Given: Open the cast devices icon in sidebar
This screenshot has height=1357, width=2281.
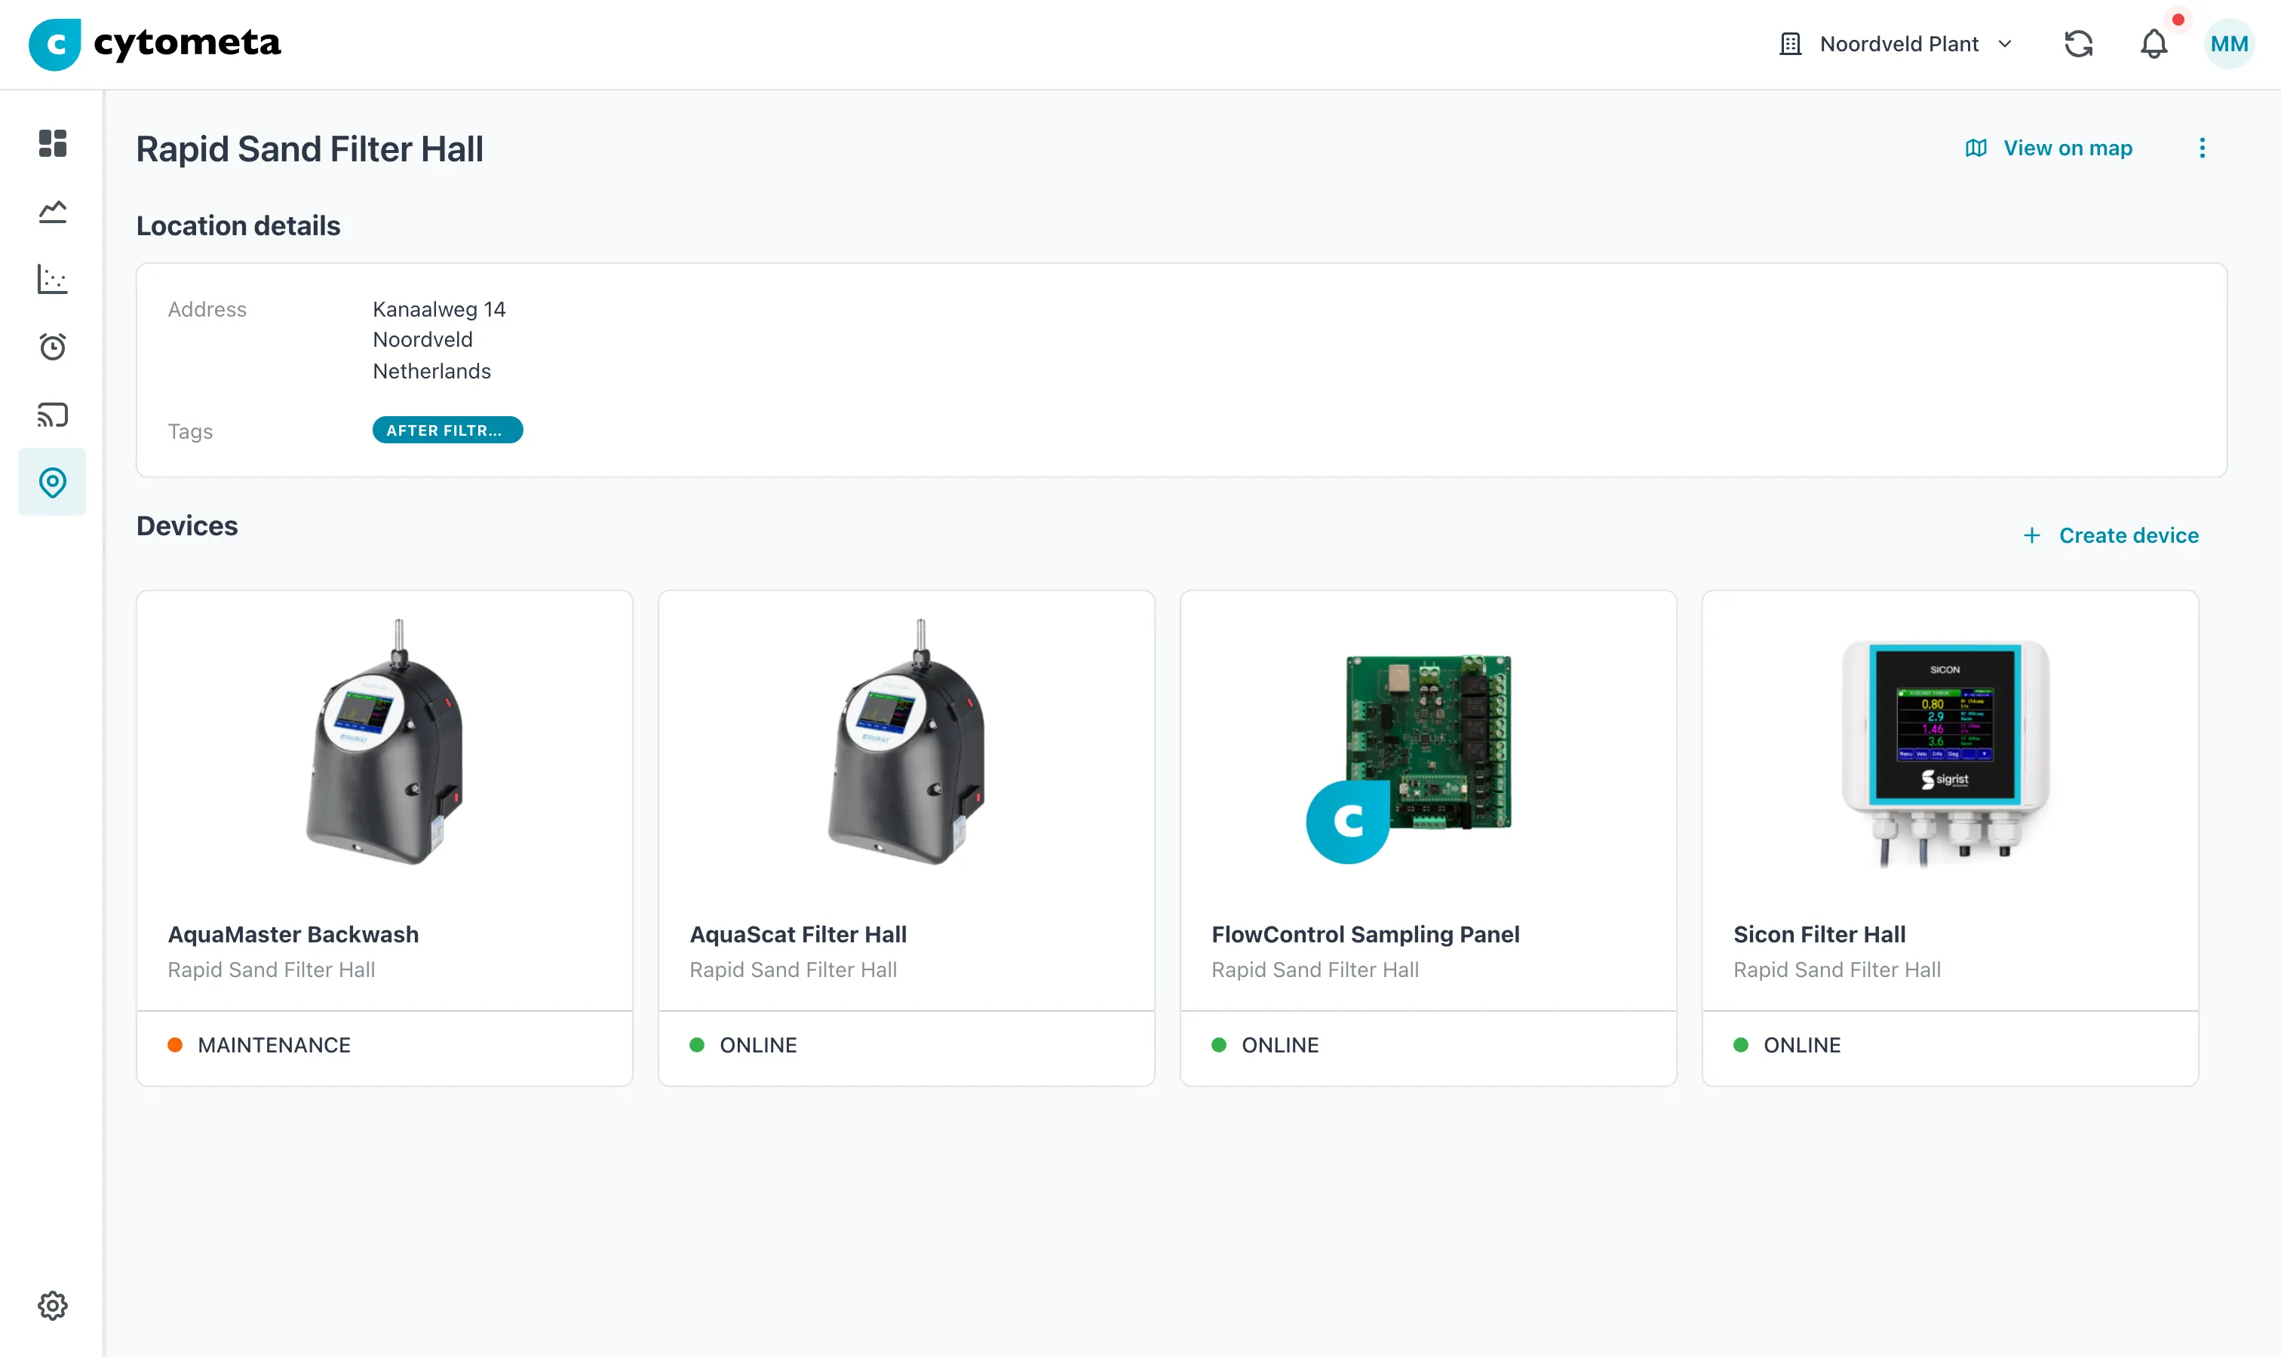Looking at the screenshot, I should tap(52, 414).
